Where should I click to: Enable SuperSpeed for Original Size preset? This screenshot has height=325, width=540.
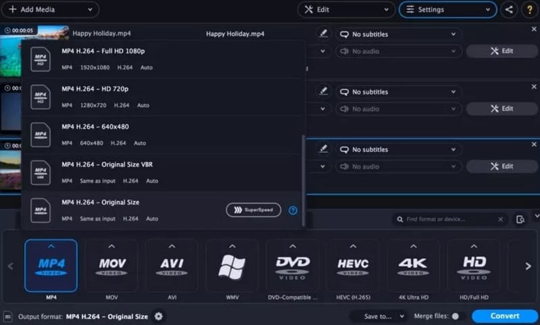click(x=253, y=210)
